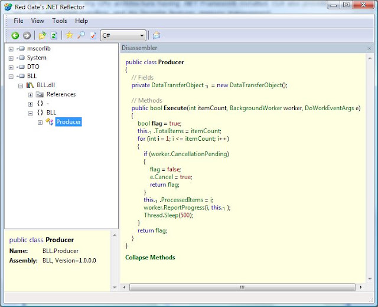Select the Producer tree item
Screen dimensions: 378x307
coord(69,122)
